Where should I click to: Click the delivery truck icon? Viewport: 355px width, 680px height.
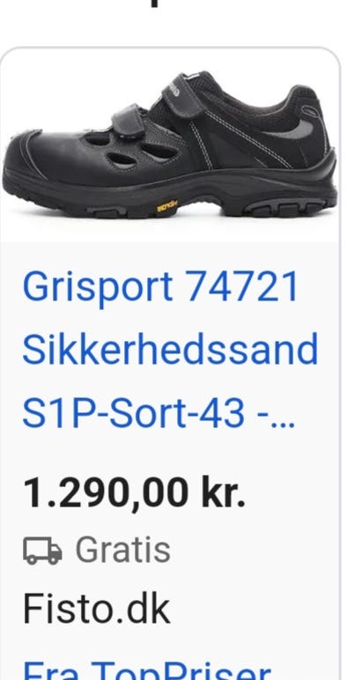tap(42, 551)
